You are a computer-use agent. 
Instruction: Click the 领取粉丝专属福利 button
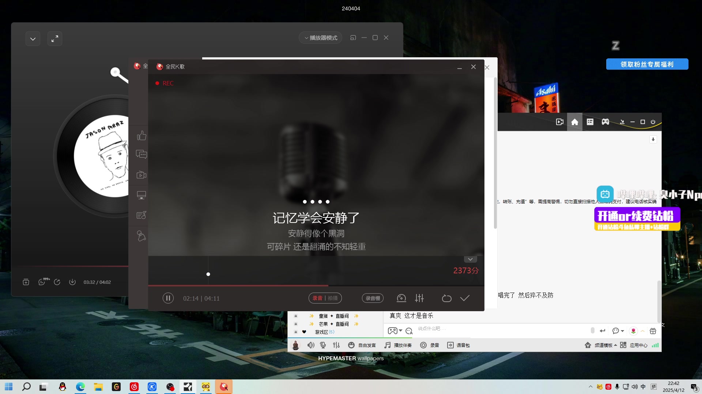(x=647, y=64)
